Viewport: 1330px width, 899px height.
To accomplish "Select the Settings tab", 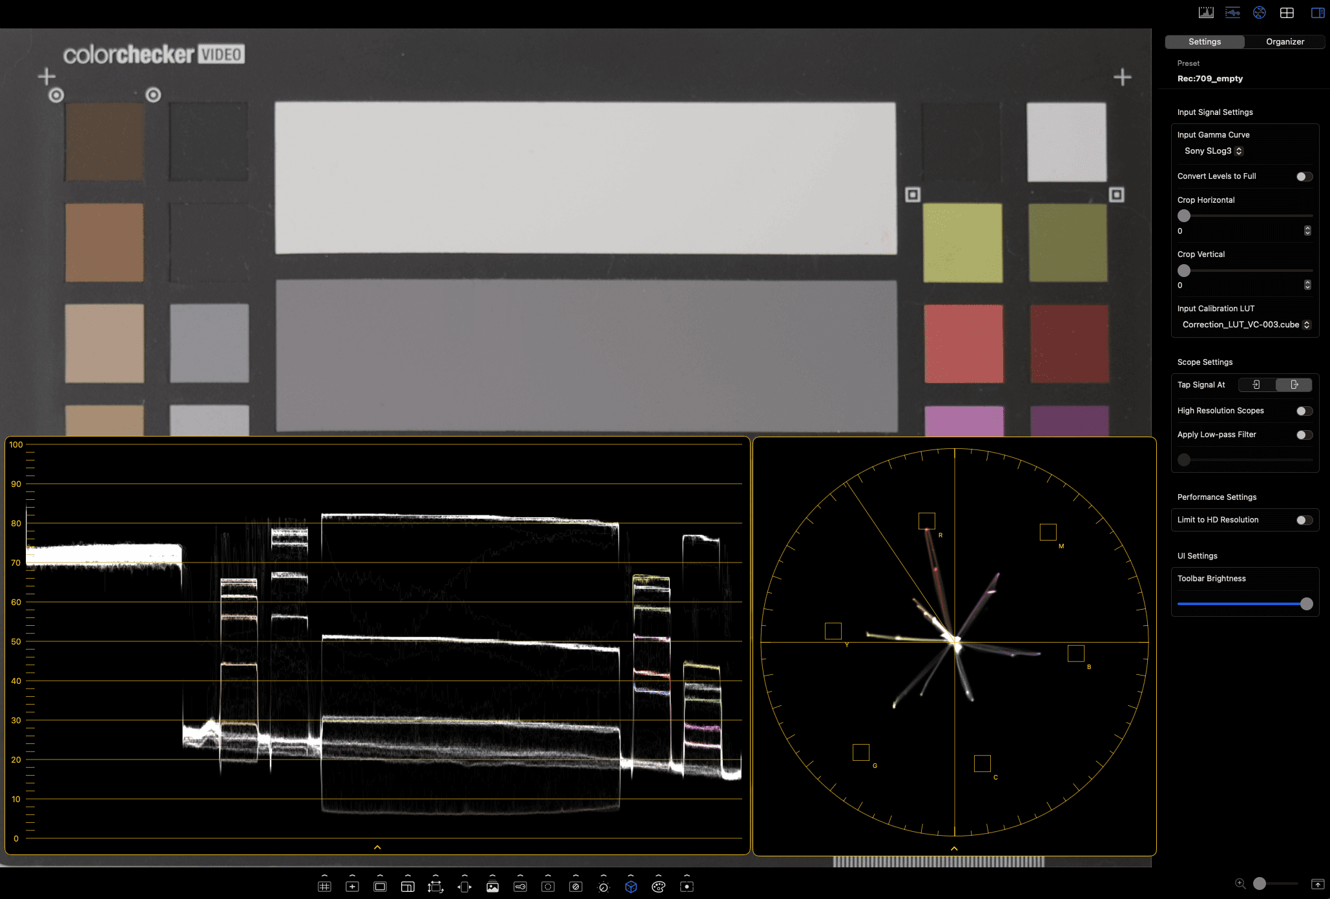I will (x=1204, y=41).
